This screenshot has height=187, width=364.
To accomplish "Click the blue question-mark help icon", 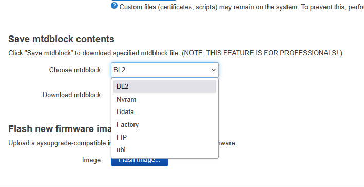I will coord(114,6).
